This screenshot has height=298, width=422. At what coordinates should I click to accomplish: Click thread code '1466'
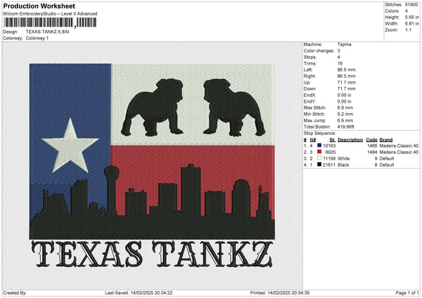coord(372,145)
